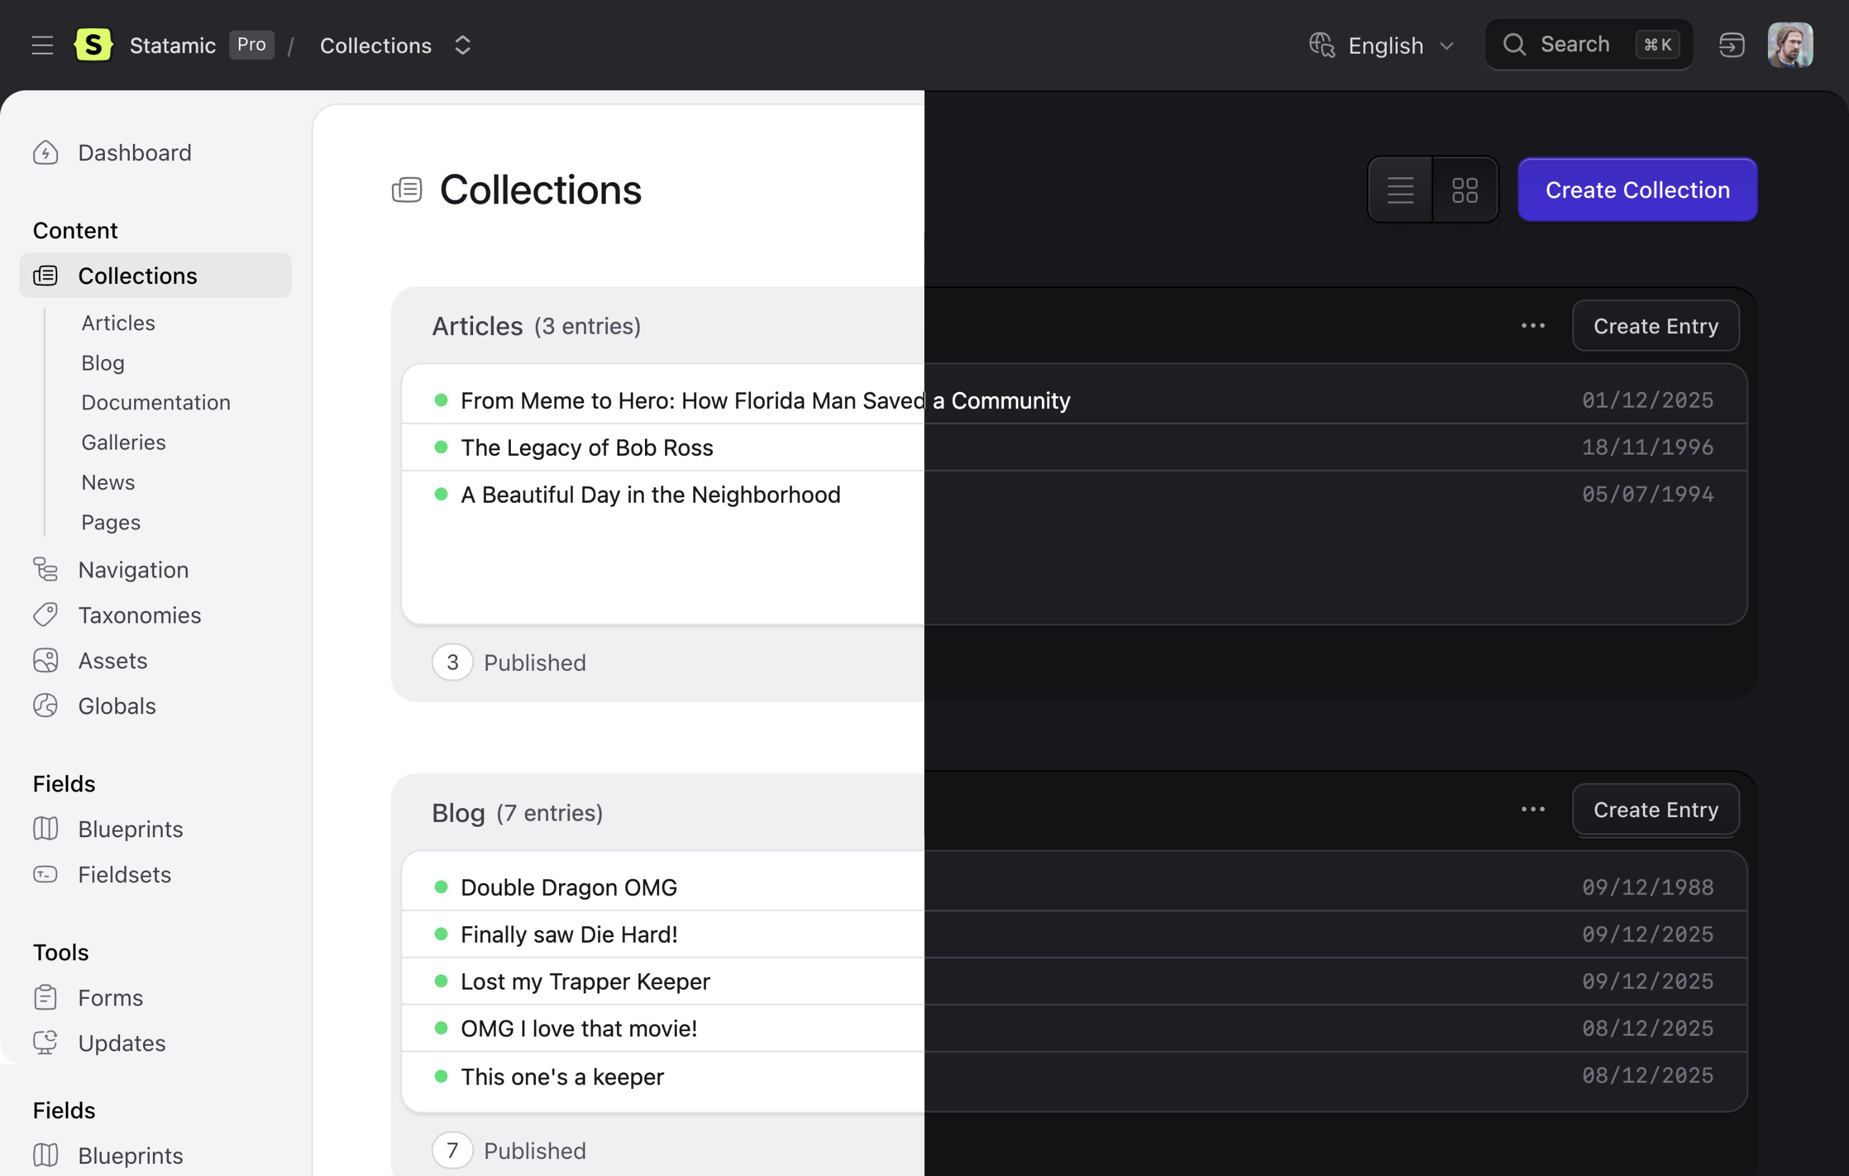The height and width of the screenshot is (1176, 1849).
Task: Open the Articles options ellipsis menu
Action: click(x=1532, y=325)
